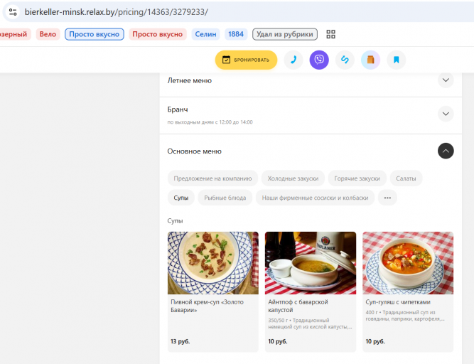Click the yellow Бронировать button
Image resolution: width=474 pixels, height=364 pixels.
pyautogui.click(x=246, y=60)
